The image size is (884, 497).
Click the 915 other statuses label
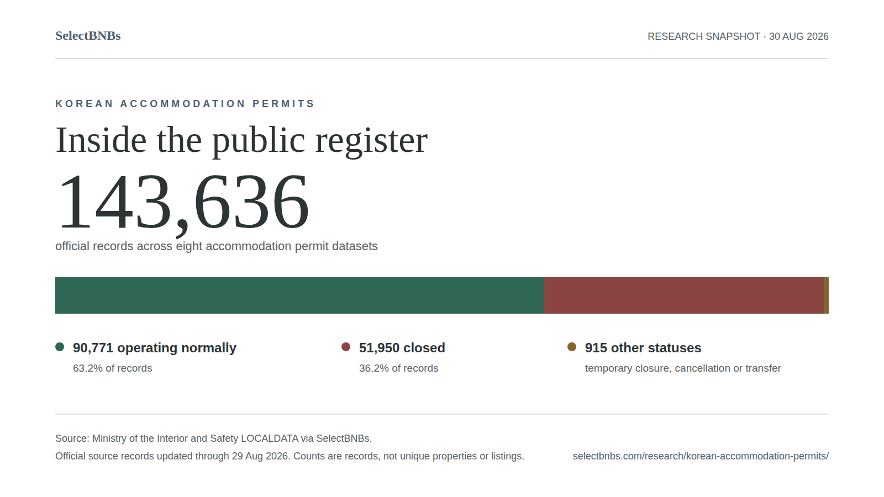pyautogui.click(x=643, y=348)
